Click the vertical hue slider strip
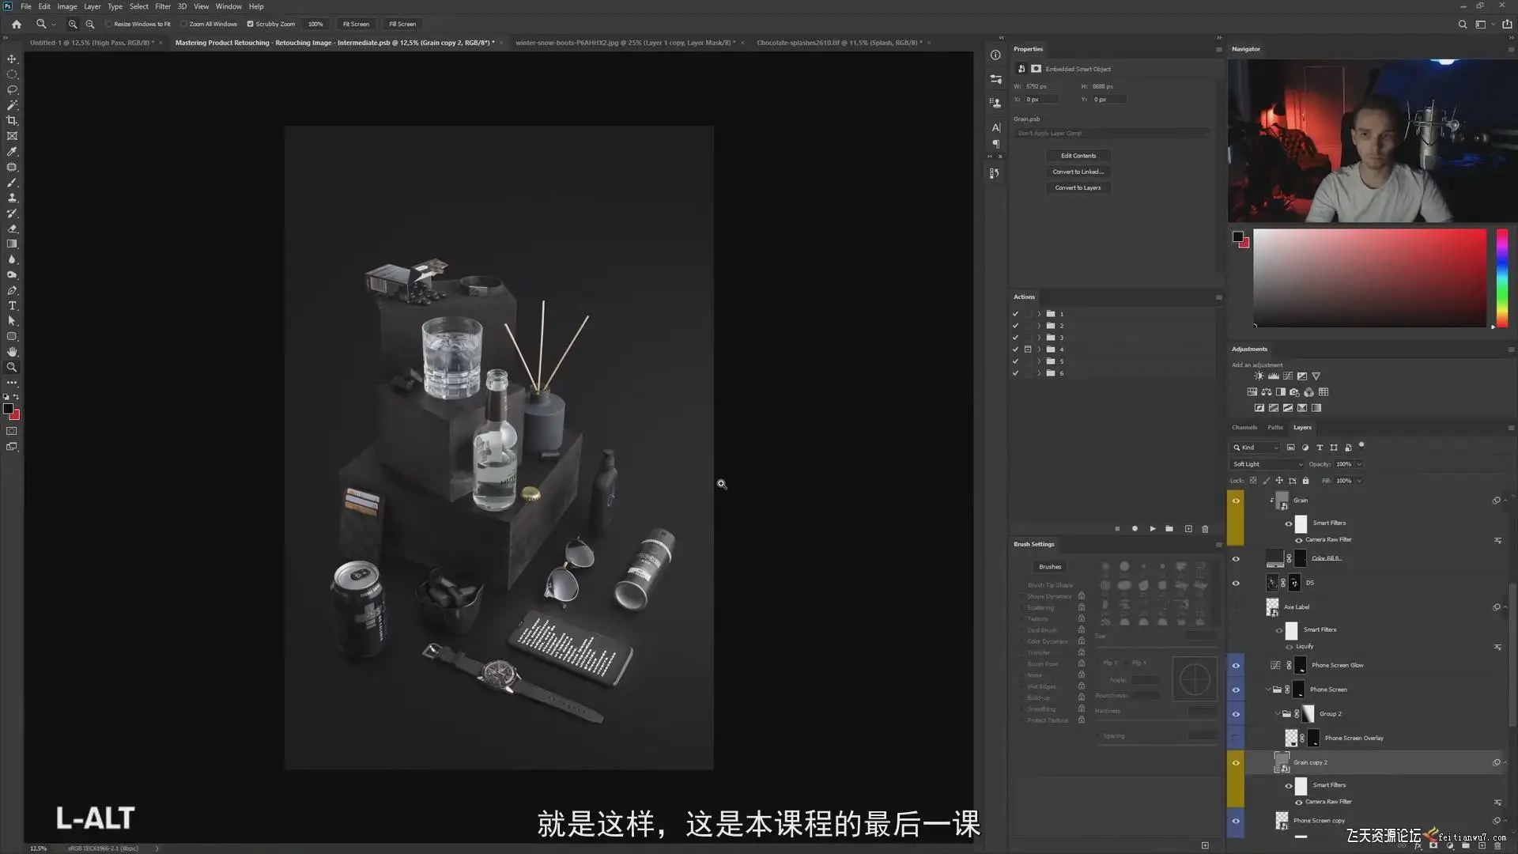 point(1501,277)
